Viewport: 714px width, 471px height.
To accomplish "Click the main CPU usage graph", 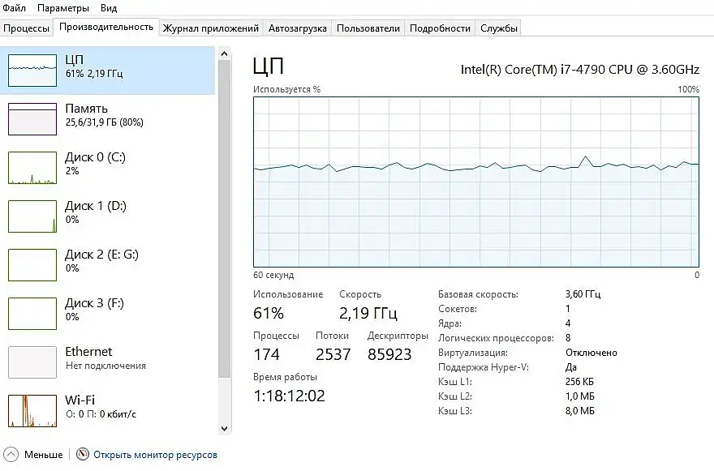I will tap(475, 182).
